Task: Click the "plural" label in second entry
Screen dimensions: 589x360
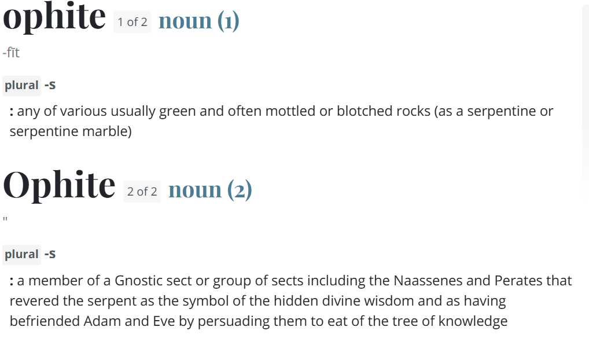Action: pos(21,255)
